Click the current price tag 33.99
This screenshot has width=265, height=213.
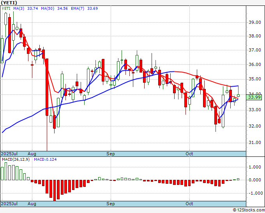254,97
